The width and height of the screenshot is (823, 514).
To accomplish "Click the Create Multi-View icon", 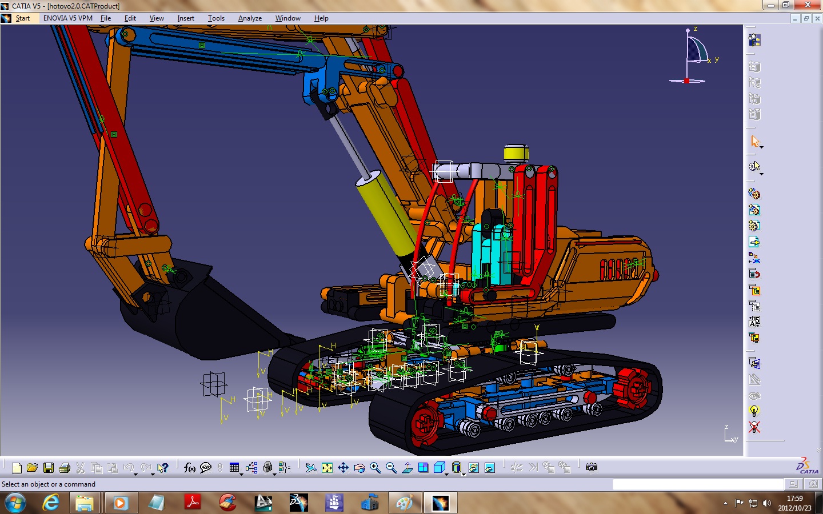I will pos(423,468).
